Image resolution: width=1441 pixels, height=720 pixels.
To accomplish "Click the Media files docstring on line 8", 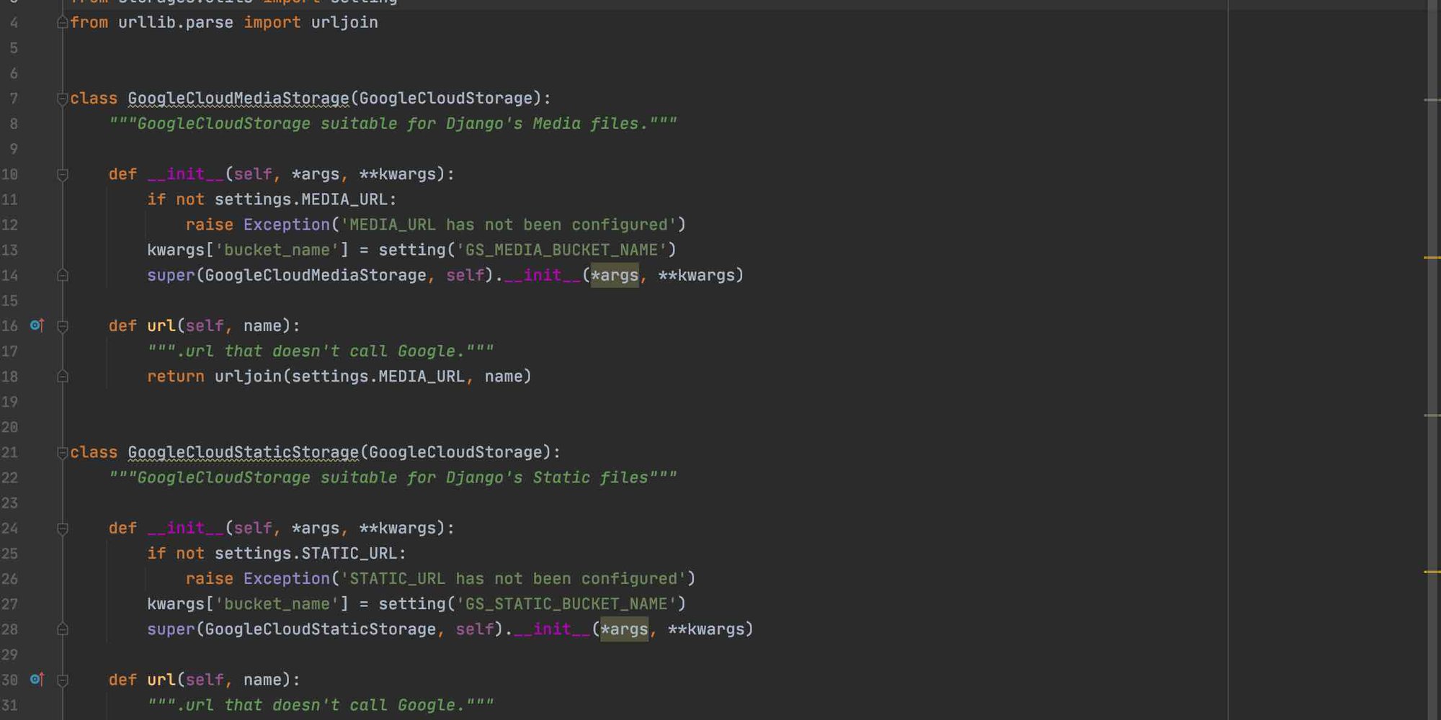I will click(393, 124).
